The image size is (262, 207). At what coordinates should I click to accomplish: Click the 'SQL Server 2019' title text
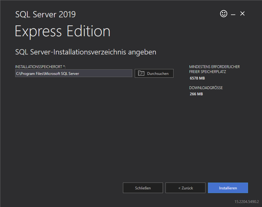[45, 14]
